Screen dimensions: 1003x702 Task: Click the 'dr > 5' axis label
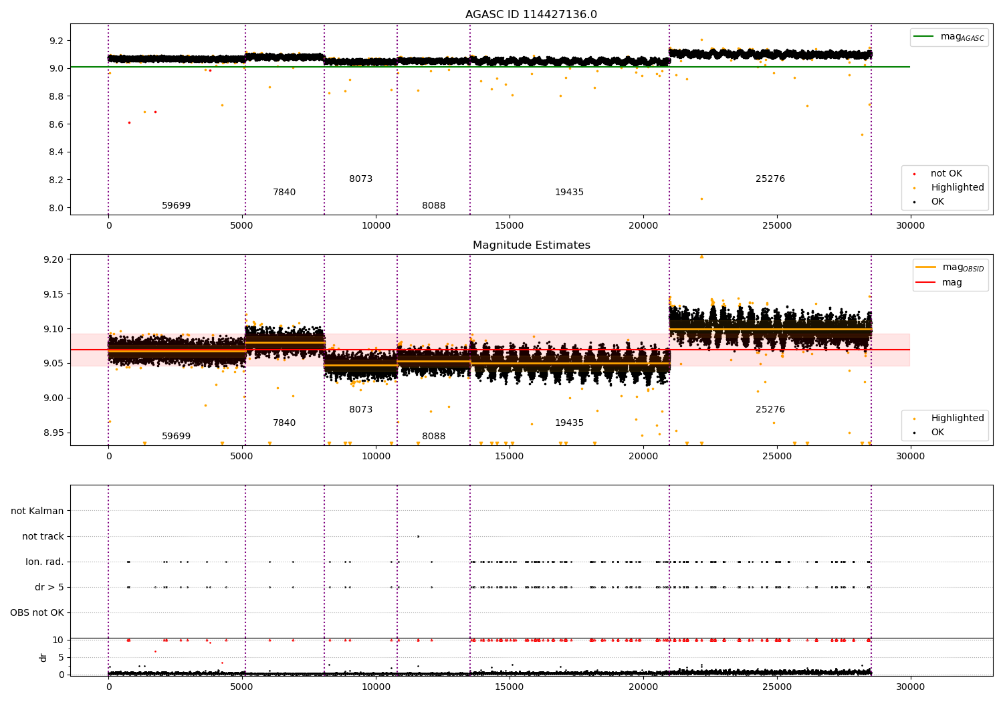tap(49, 587)
